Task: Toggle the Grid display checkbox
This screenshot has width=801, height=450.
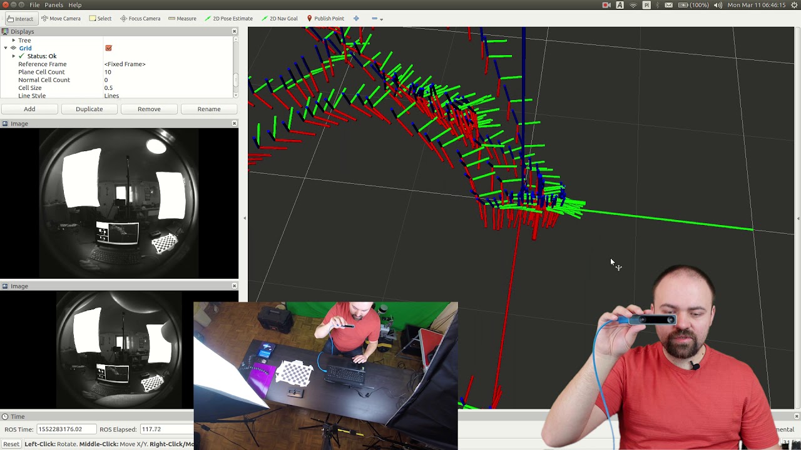Action: (x=108, y=48)
